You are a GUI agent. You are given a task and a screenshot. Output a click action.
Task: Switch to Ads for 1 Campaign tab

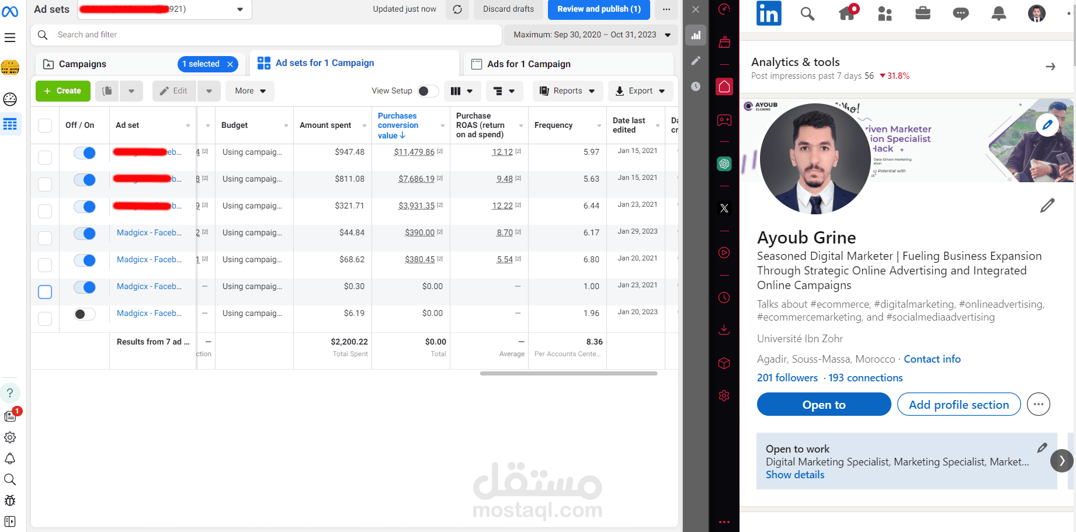[x=568, y=64]
